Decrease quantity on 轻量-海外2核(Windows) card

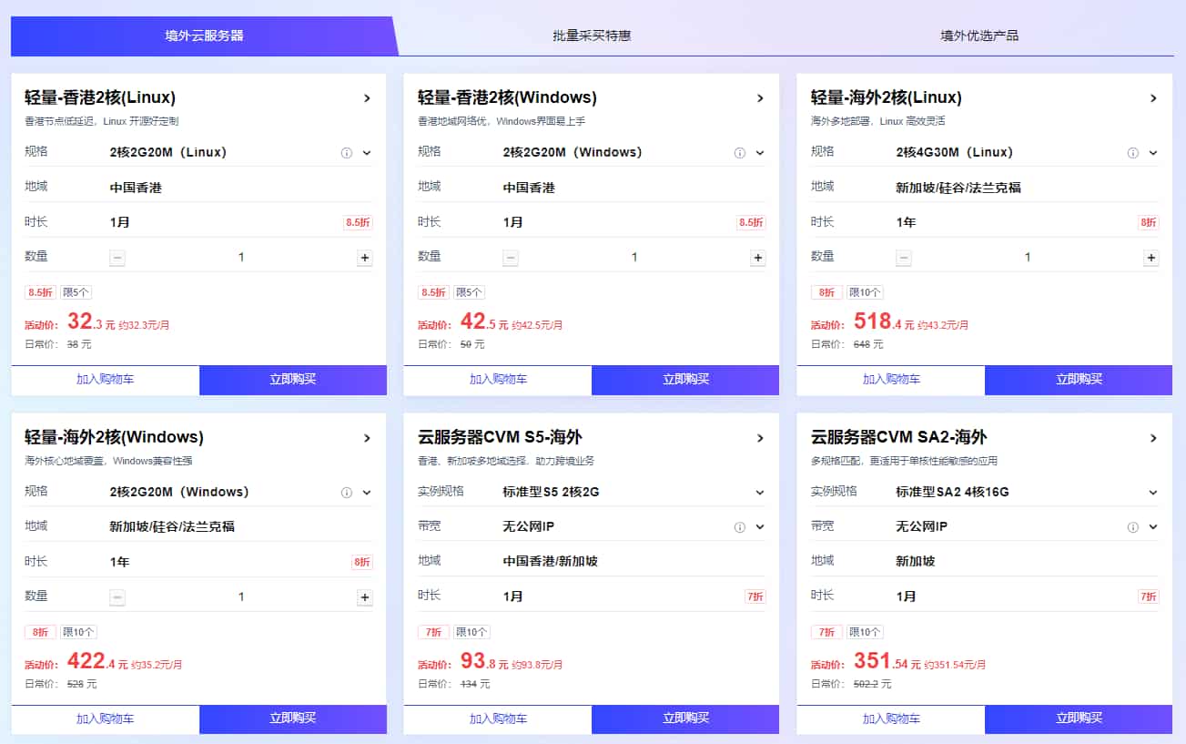pos(117,596)
